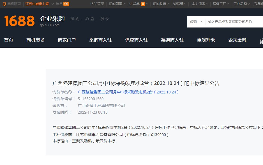
Task: Click the go.1688.com address text
Action: (50, 25)
